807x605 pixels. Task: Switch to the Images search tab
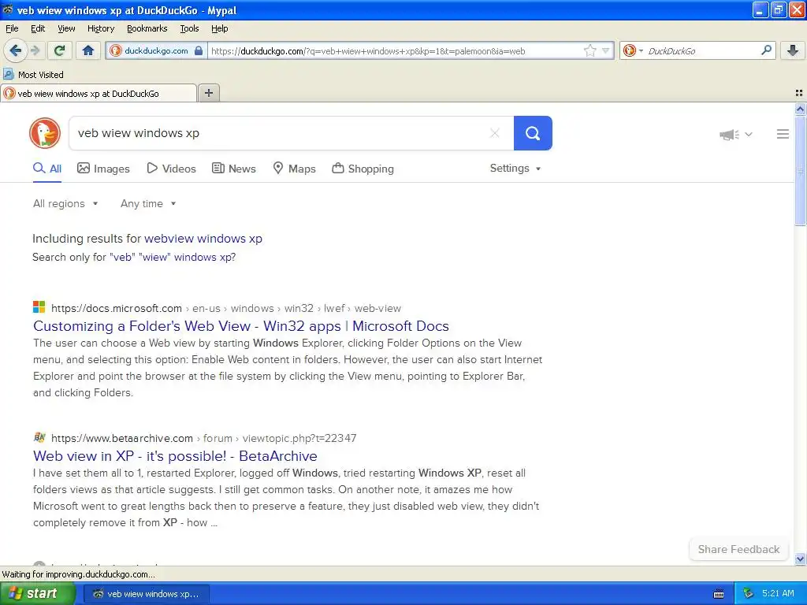click(103, 169)
